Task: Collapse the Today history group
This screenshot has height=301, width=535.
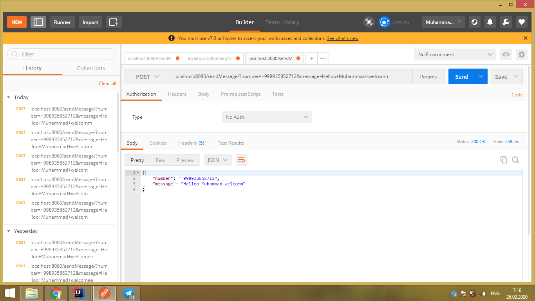Action: (x=9, y=97)
